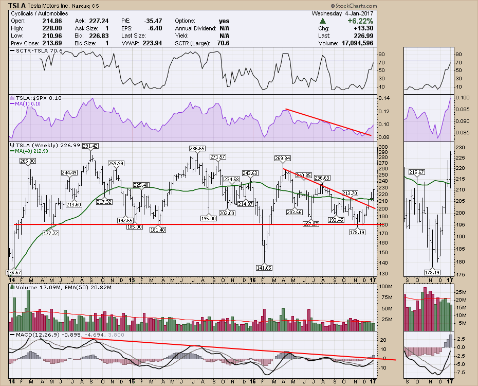The width and height of the screenshot is (478, 386).
Task: Click the TSLA ticker symbol title
Action: click(x=17, y=6)
